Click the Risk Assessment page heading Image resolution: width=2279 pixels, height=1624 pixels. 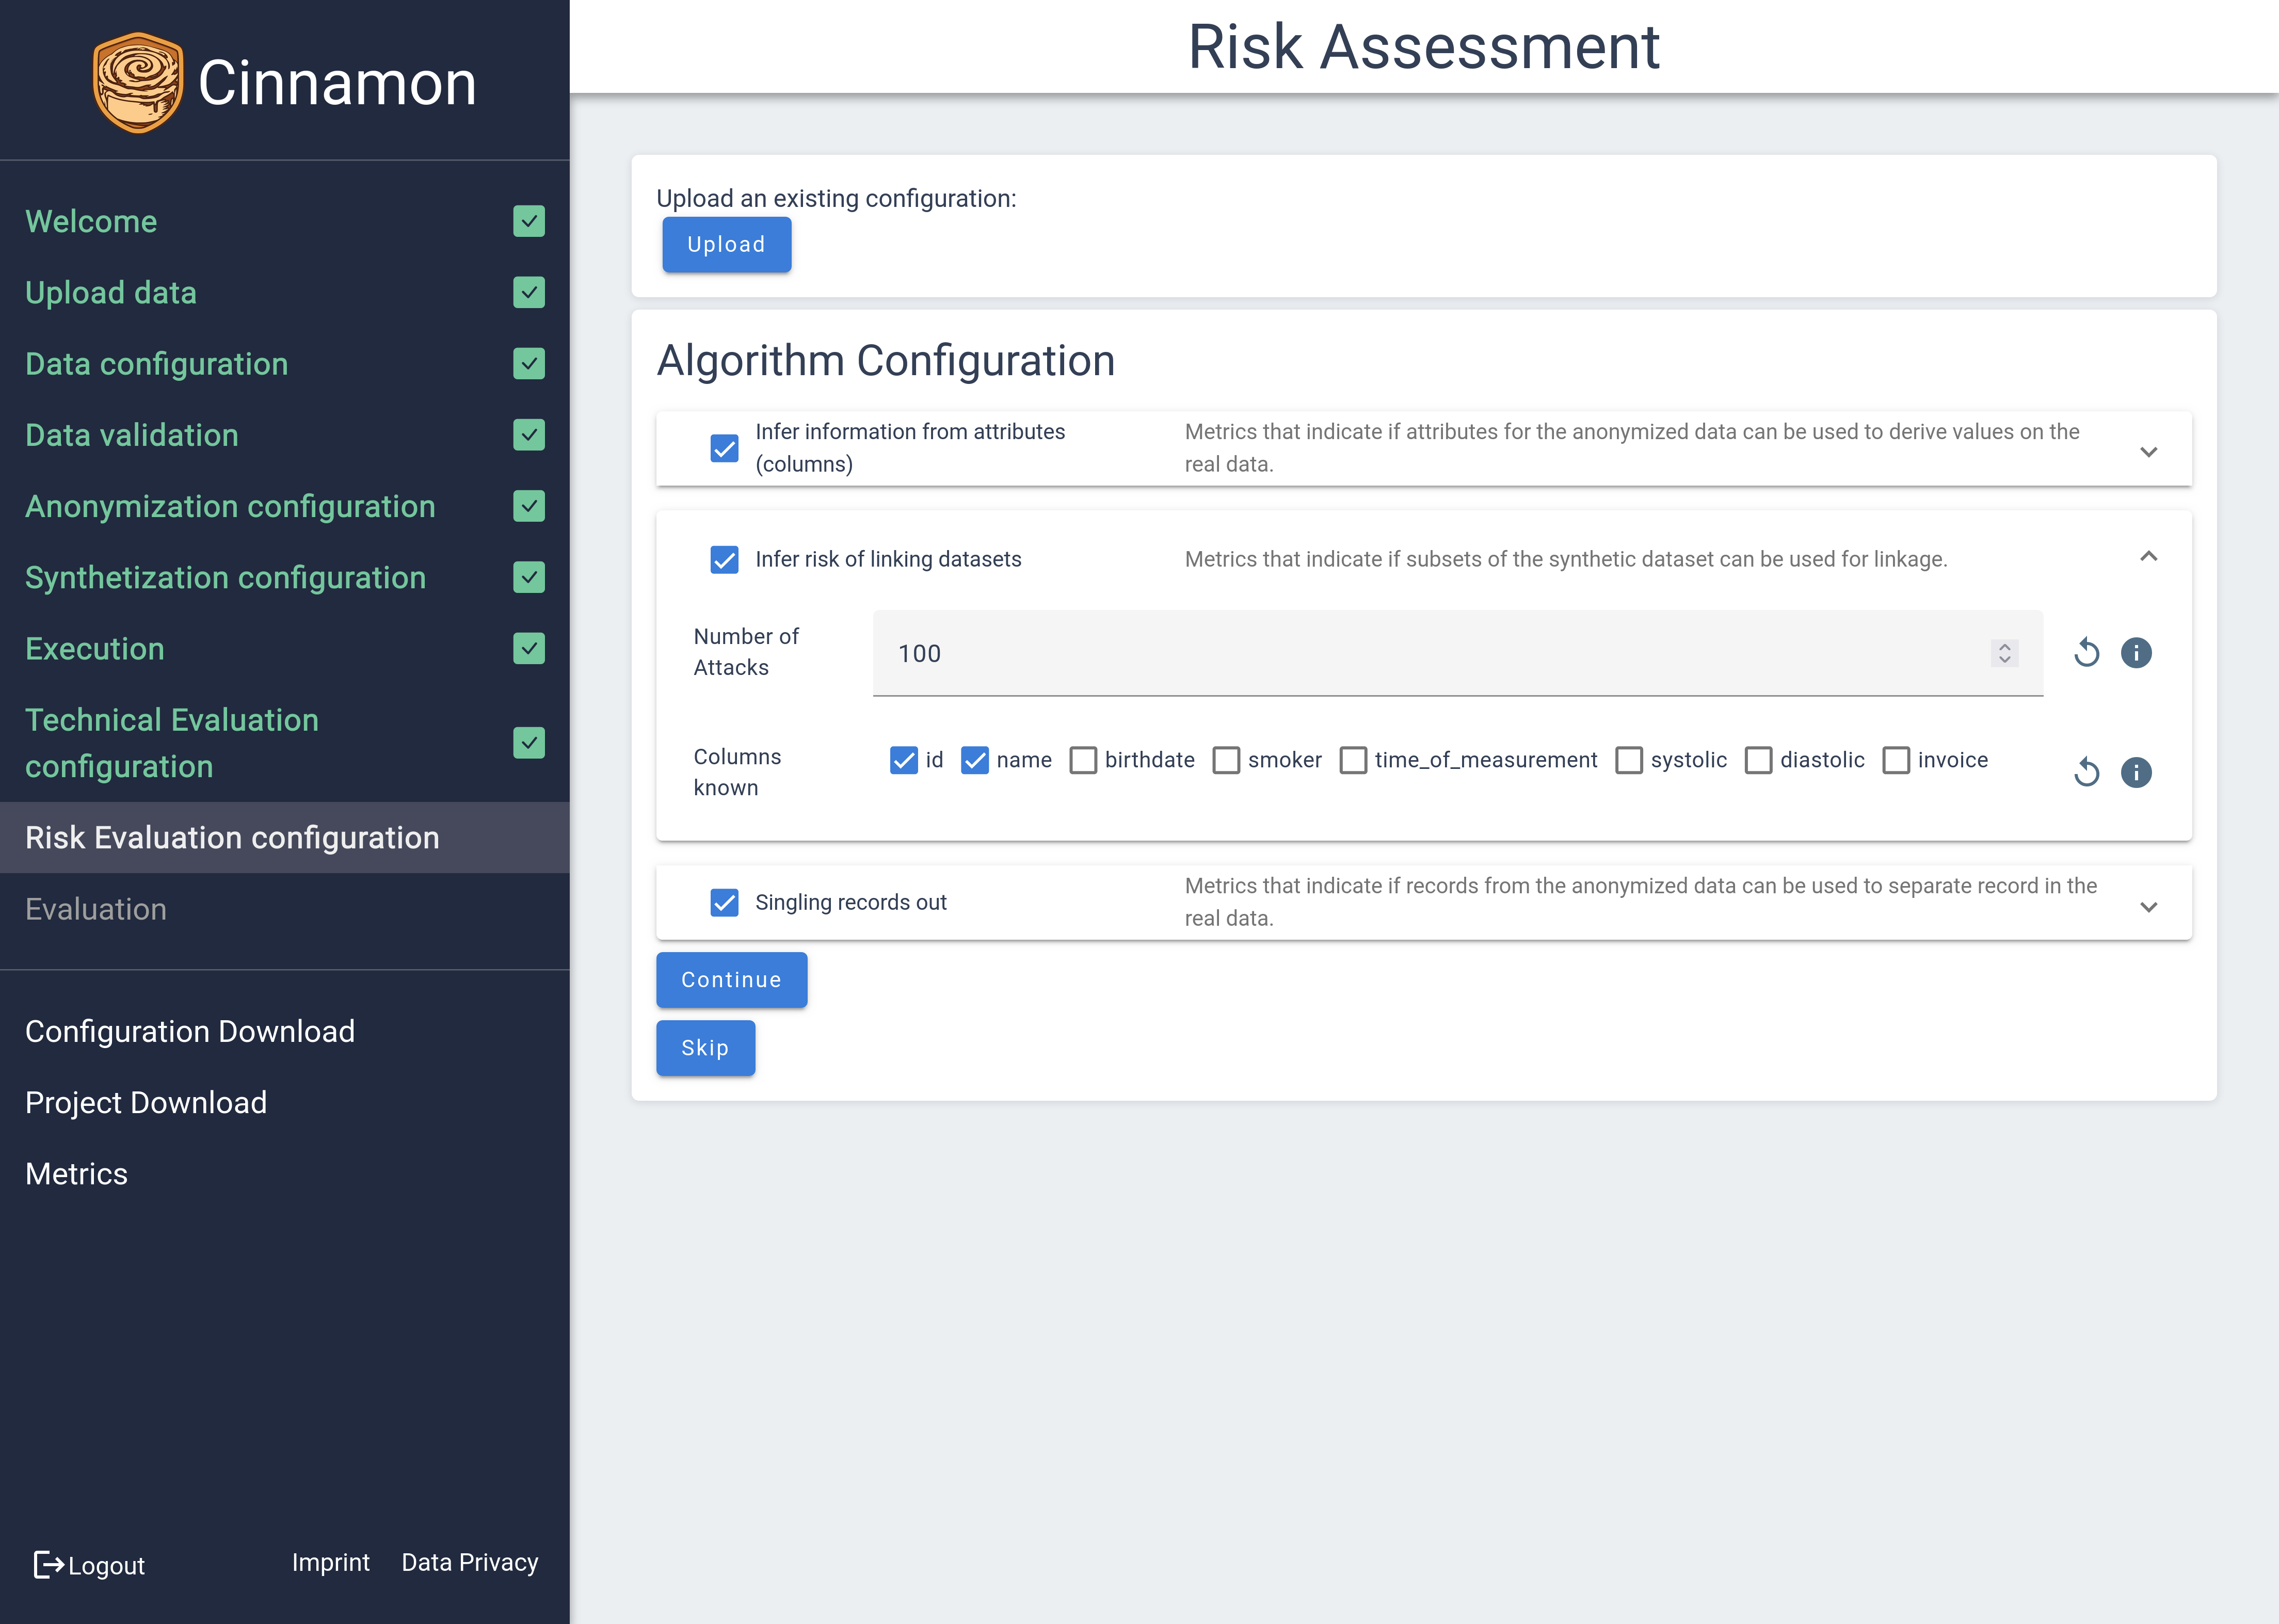pos(1424,46)
